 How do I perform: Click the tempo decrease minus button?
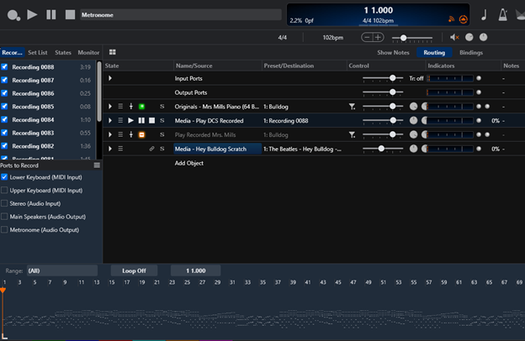click(x=367, y=38)
